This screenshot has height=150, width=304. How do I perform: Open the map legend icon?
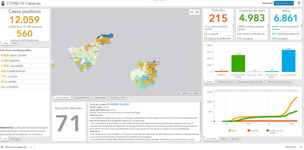click(192, 12)
